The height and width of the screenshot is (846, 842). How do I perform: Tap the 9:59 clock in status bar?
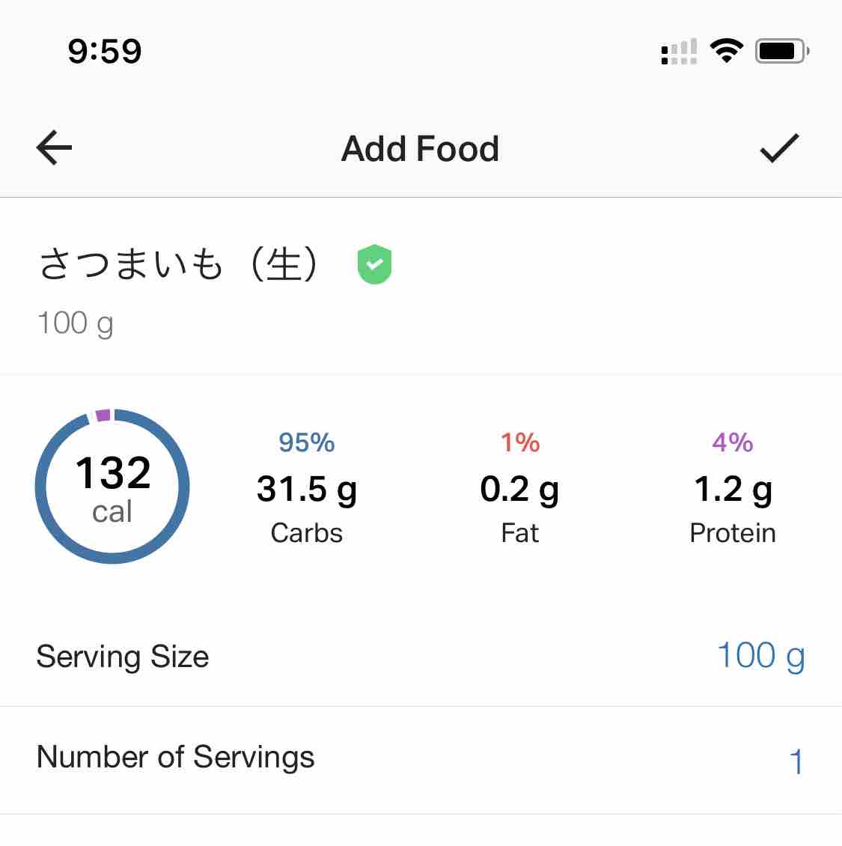(x=105, y=51)
